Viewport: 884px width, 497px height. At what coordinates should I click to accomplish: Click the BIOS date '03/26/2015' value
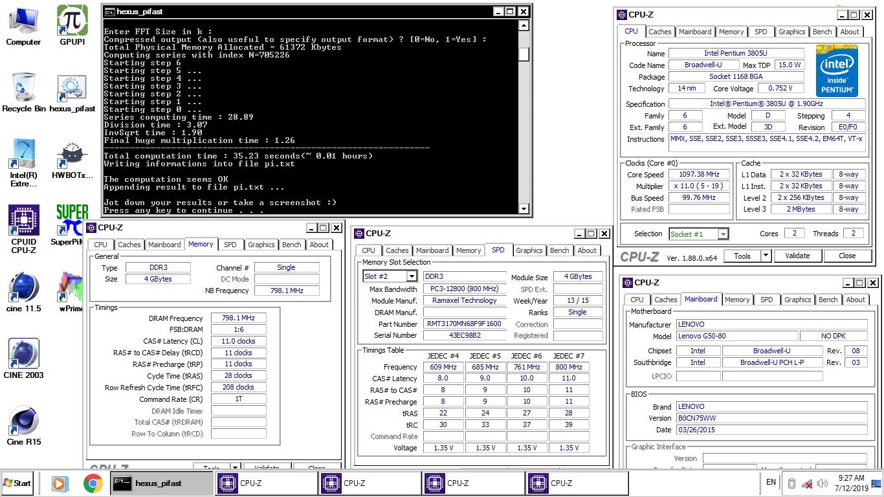[771, 430]
